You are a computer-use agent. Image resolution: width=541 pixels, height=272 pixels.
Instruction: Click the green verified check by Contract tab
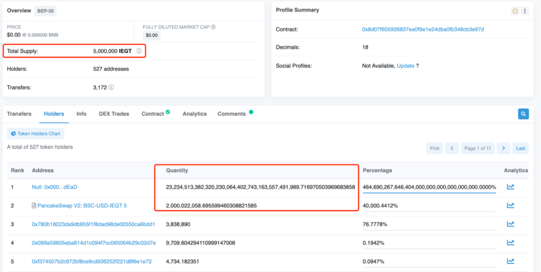[x=168, y=112]
